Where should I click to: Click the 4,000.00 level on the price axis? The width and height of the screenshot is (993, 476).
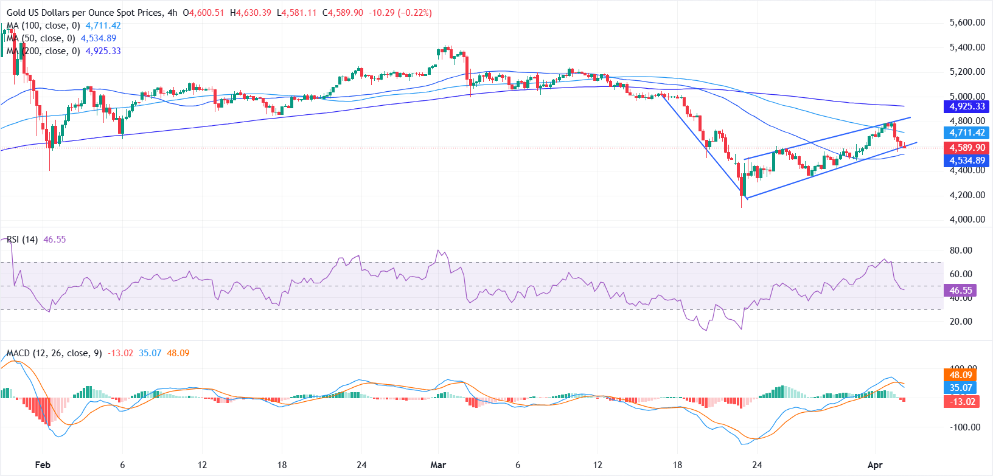pyautogui.click(x=967, y=219)
